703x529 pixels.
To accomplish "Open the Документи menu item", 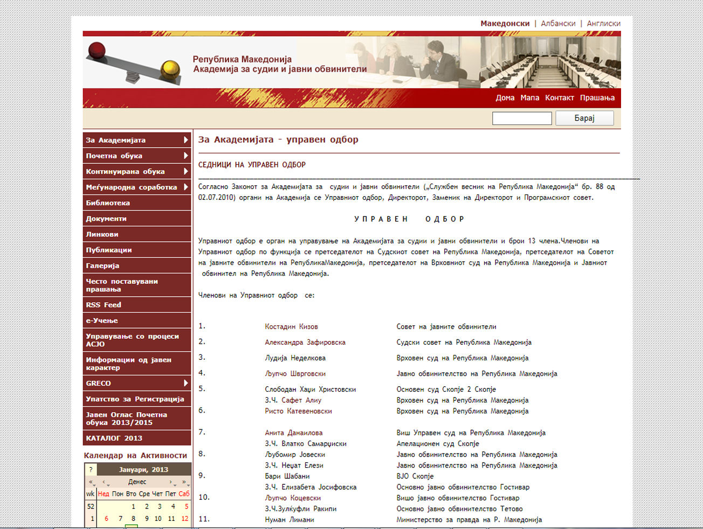I will 106,219.
